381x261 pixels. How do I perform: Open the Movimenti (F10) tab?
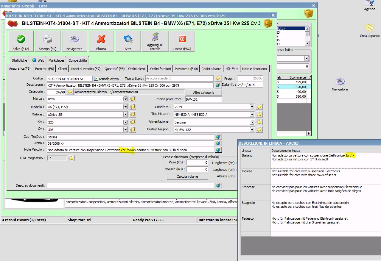(x=186, y=69)
